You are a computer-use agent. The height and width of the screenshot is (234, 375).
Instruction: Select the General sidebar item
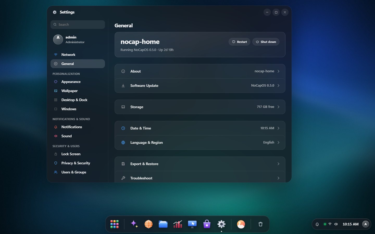pyautogui.click(x=78, y=64)
